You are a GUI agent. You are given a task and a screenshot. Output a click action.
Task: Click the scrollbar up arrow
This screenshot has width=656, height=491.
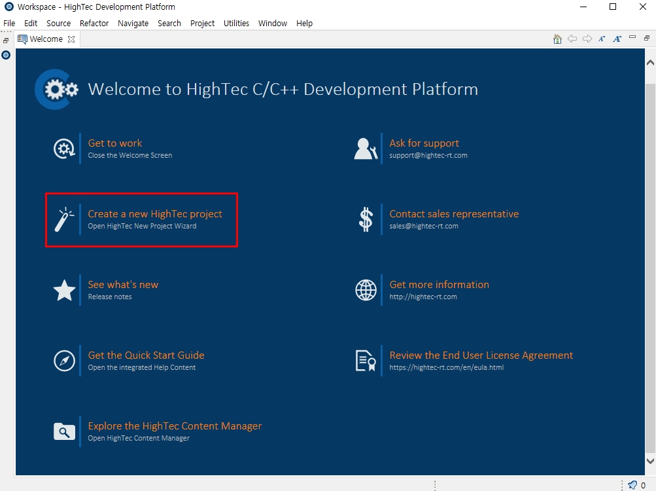click(650, 63)
